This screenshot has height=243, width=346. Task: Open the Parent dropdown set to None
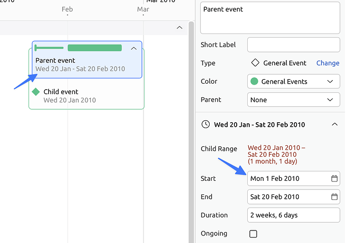(293, 100)
